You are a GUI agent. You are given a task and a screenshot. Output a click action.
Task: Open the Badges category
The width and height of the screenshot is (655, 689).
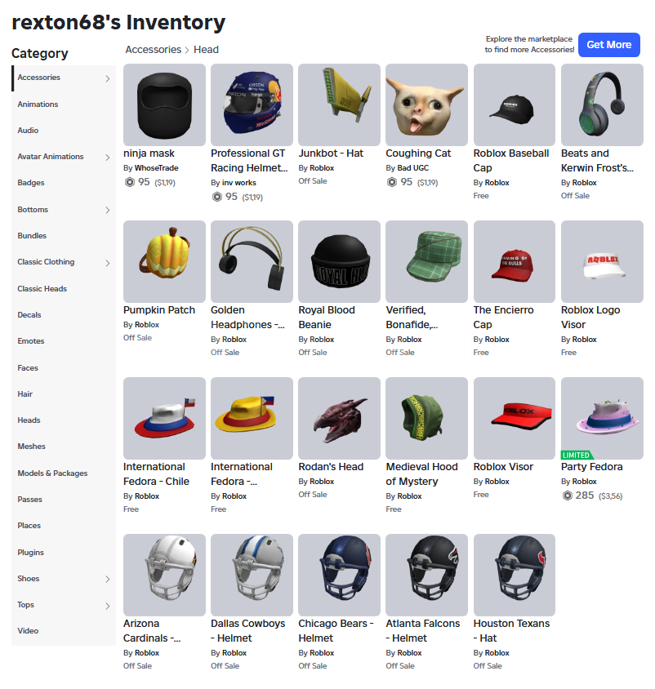[31, 183]
